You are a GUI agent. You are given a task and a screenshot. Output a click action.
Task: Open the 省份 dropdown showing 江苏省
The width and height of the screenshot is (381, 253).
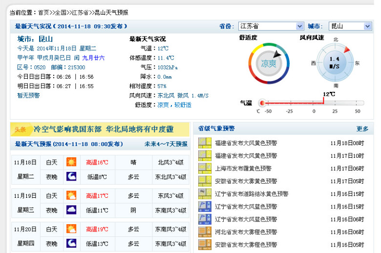(271, 26)
